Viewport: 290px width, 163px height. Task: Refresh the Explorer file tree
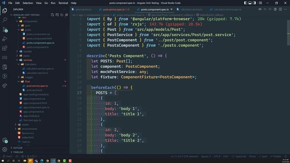click(62, 15)
